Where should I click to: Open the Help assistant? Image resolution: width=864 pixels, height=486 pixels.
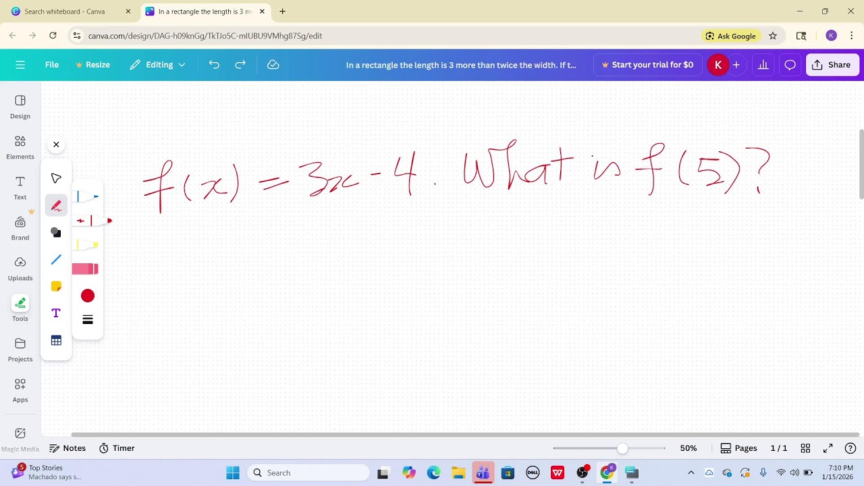pos(850,448)
